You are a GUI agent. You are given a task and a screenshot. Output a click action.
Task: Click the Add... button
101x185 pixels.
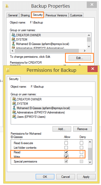pos(62,129)
